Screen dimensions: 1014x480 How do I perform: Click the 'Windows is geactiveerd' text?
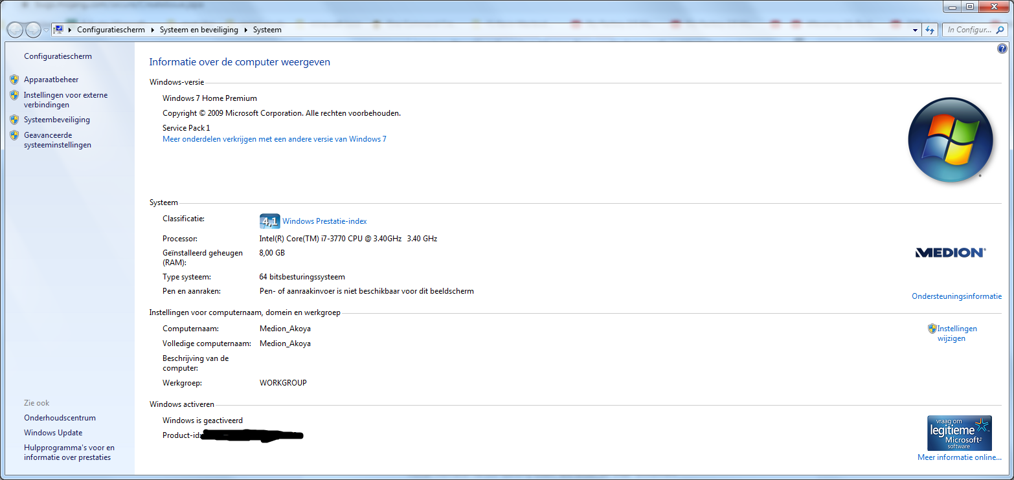tap(203, 420)
